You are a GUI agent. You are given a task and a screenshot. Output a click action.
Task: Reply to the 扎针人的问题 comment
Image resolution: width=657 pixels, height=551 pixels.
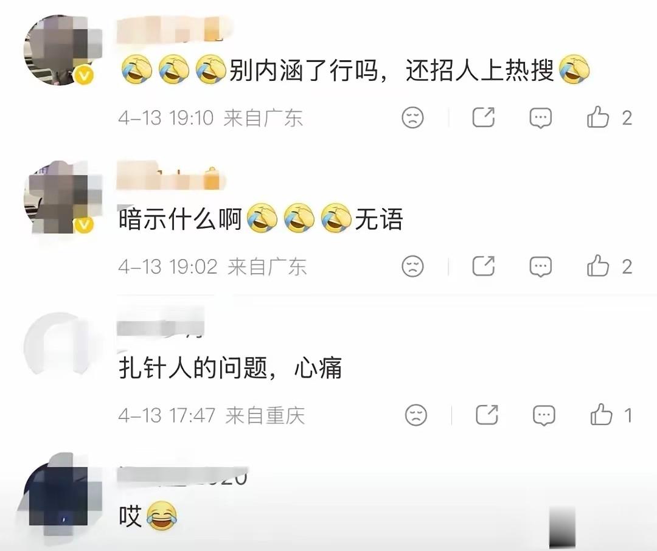click(544, 415)
